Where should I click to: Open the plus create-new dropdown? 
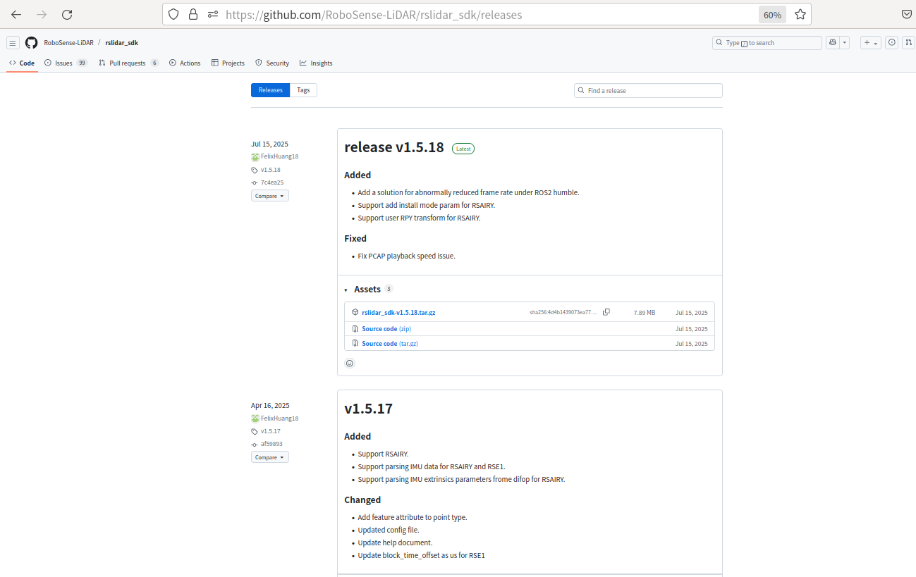pyautogui.click(x=871, y=43)
